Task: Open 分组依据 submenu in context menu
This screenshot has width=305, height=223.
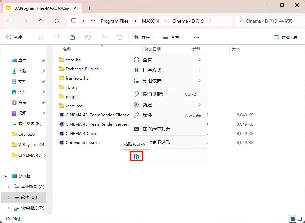Action: (x=168, y=81)
